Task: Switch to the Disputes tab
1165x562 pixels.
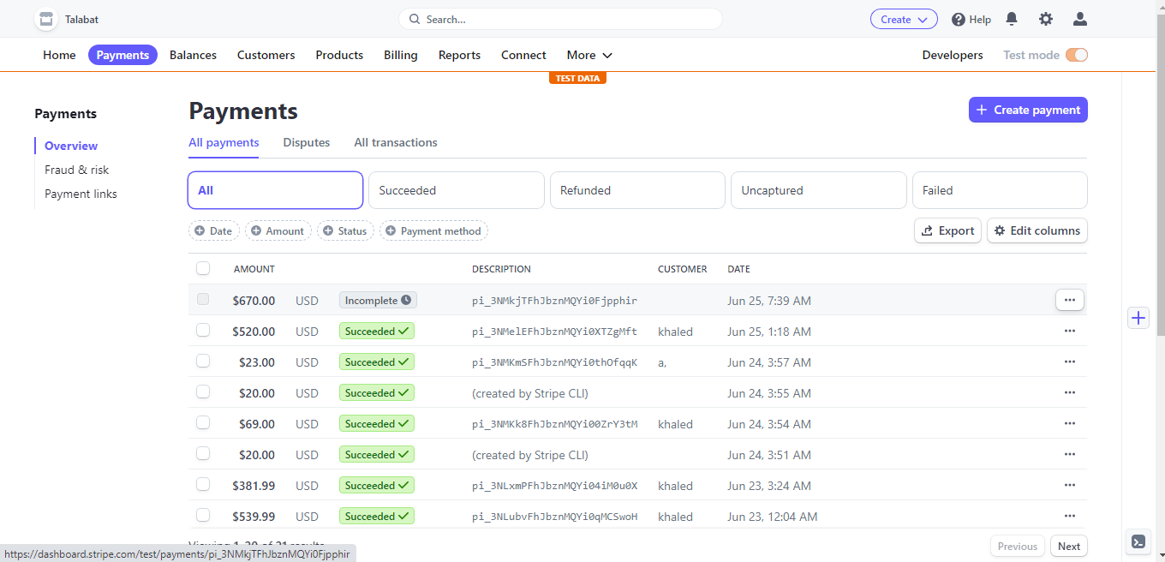Action: (306, 142)
